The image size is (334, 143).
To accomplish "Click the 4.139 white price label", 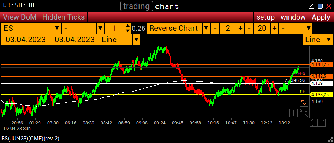I will point(321,83).
